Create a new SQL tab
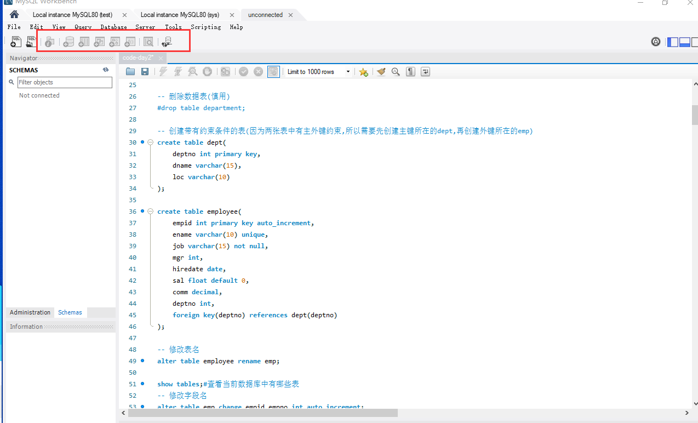The width and height of the screenshot is (698, 423). tap(16, 42)
